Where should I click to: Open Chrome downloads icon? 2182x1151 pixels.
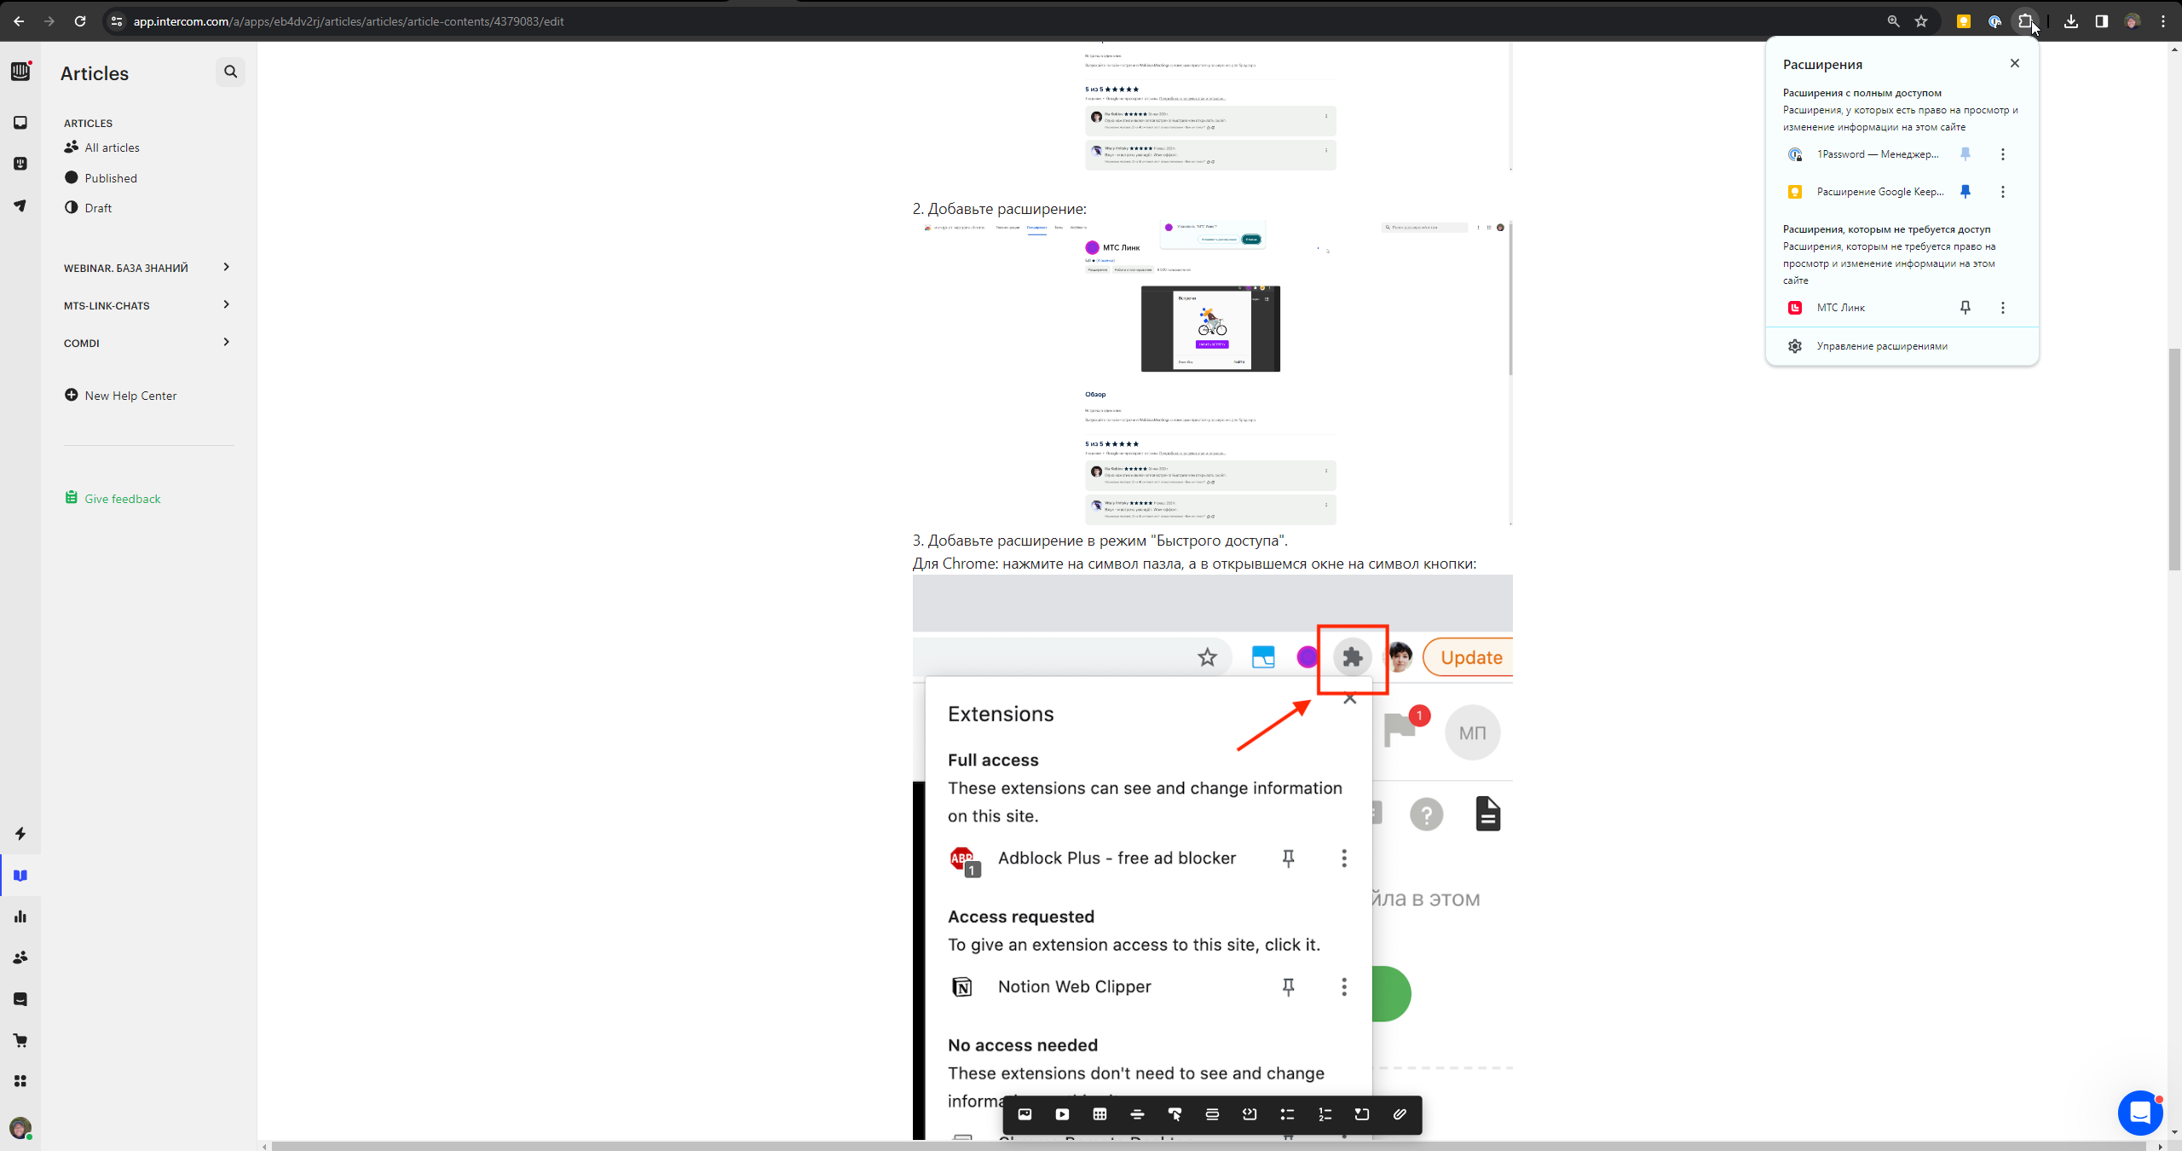click(2071, 21)
